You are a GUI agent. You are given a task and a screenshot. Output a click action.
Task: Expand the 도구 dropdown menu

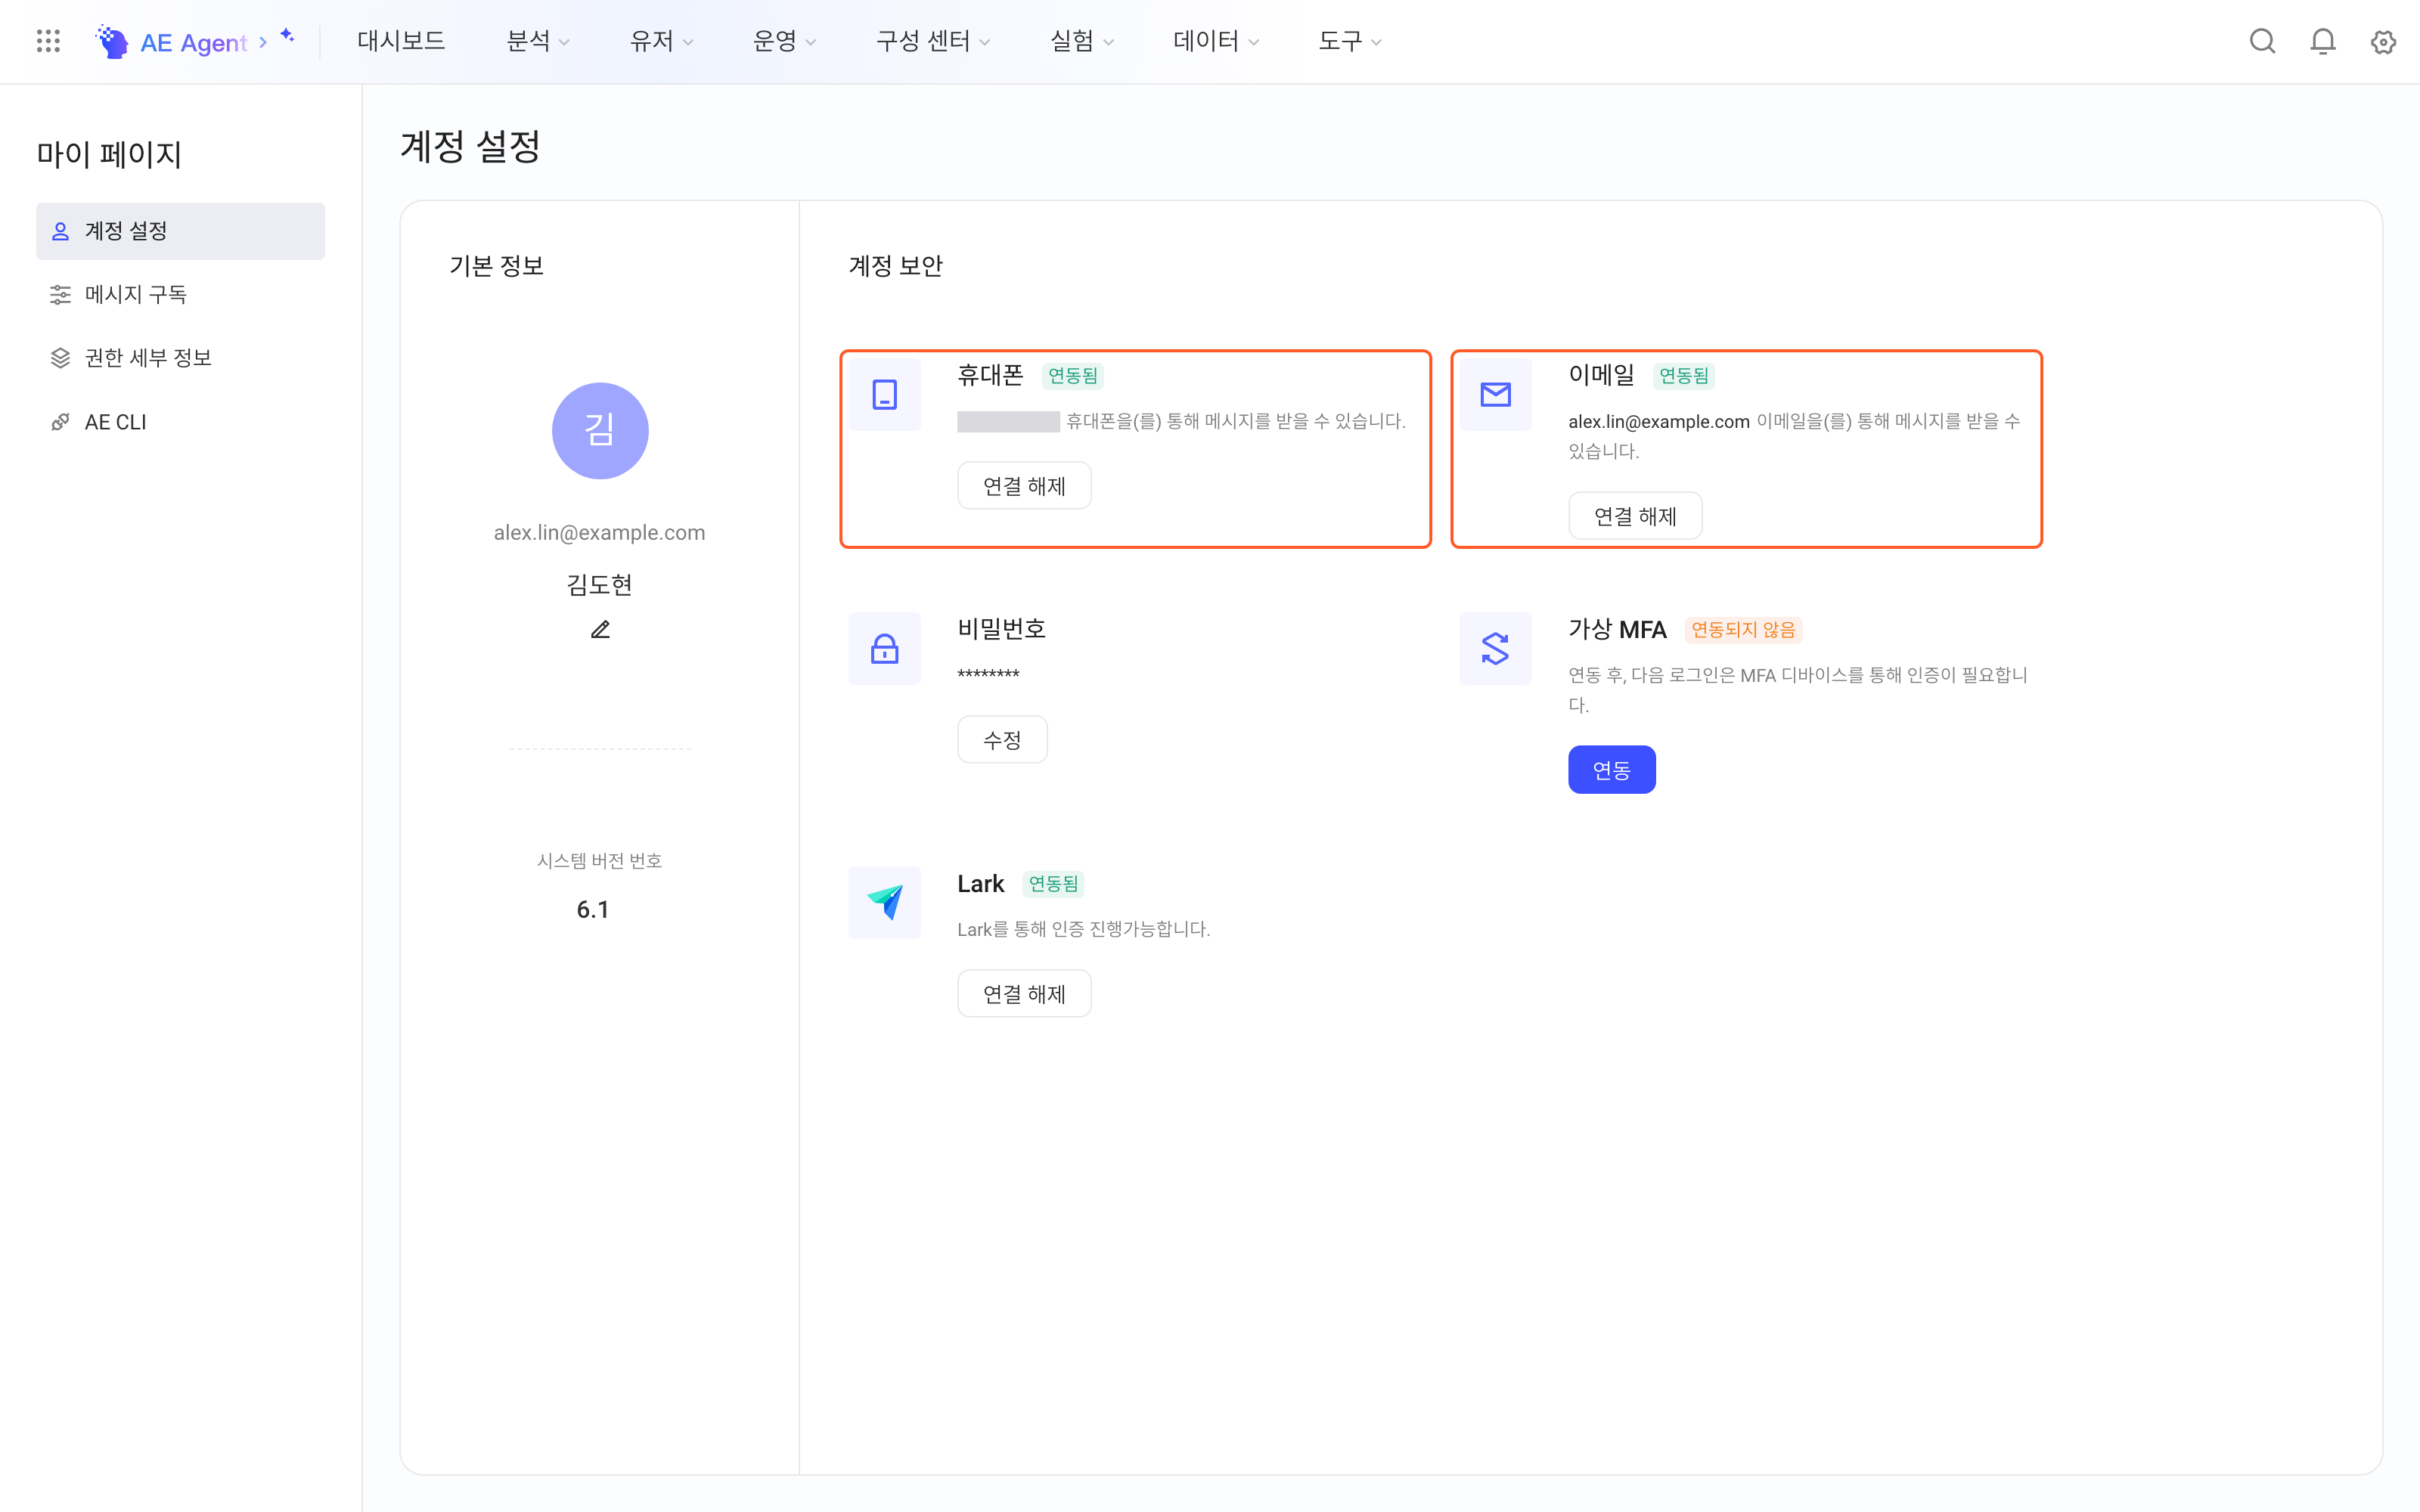click(x=1350, y=41)
